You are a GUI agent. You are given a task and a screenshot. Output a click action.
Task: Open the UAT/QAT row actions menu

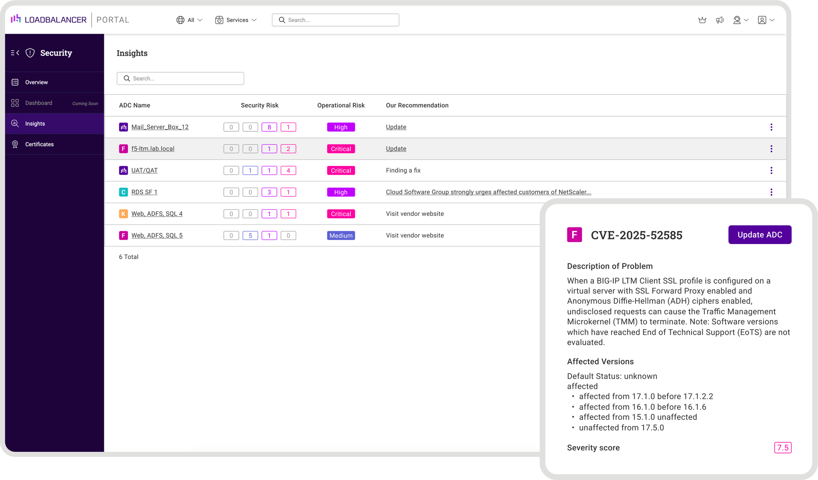tap(771, 170)
